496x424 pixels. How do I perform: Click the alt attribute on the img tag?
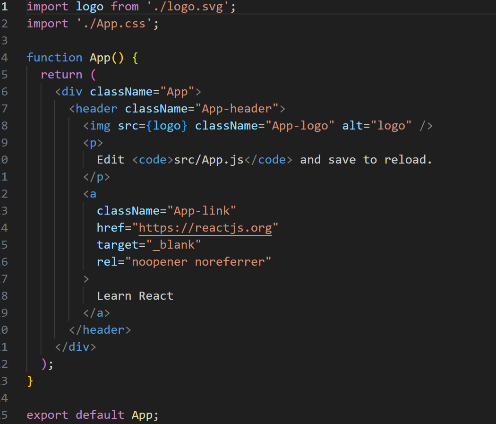click(x=377, y=126)
